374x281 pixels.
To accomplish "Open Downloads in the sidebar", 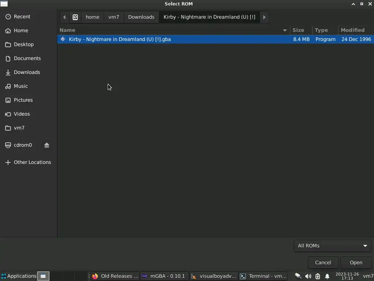I will pyautogui.click(x=28, y=72).
